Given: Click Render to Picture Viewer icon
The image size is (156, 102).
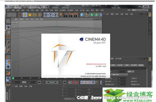Looking at the screenshot, I should pos(71,15).
